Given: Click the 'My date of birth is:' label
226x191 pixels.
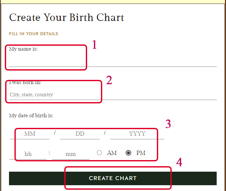Looking at the screenshot, I should pyautogui.click(x=31, y=115).
